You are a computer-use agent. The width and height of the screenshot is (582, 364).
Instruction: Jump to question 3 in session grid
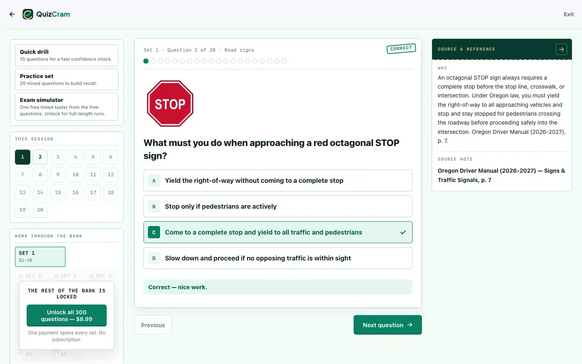[58, 157]
